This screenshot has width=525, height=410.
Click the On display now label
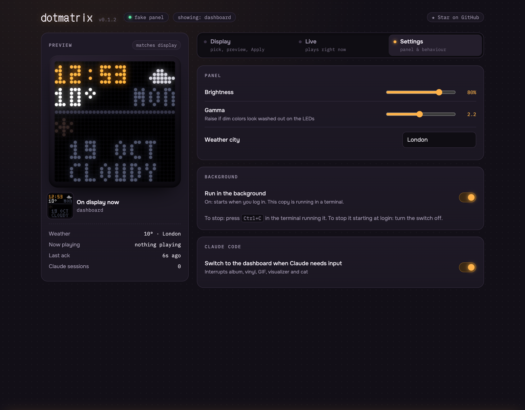(98, 202)
